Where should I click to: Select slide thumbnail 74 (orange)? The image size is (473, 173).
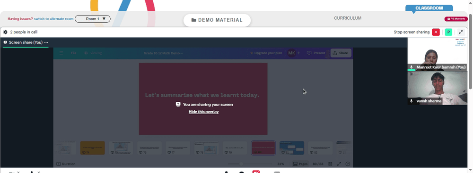click(93, 148)
